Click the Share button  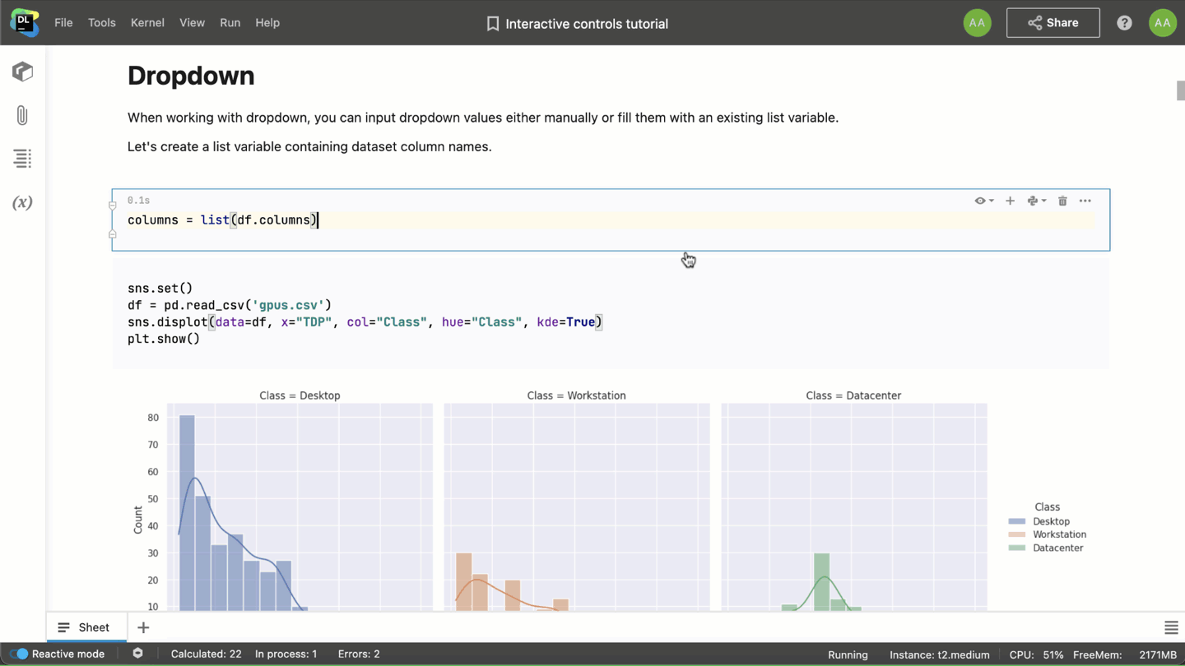coord(1053,23)
